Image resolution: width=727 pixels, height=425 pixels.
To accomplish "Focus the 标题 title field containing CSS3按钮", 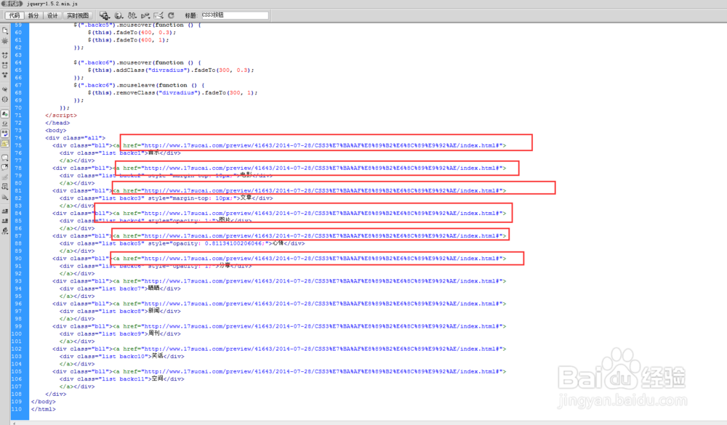I will tap(235, 15).
